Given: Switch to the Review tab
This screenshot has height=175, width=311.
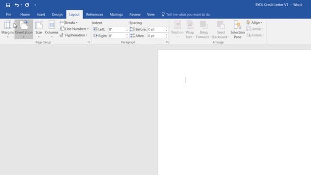Looking at the screenshot, I should (135, 15).
